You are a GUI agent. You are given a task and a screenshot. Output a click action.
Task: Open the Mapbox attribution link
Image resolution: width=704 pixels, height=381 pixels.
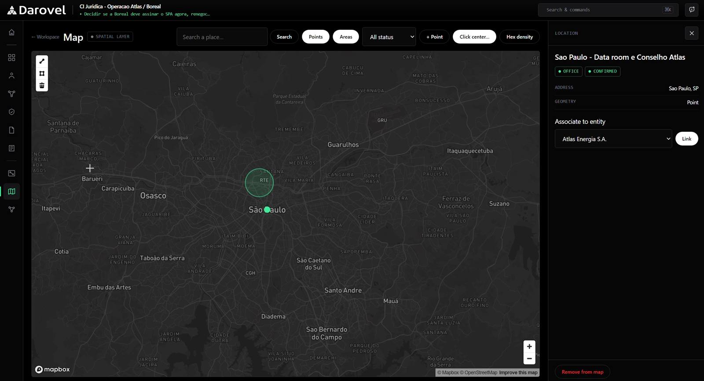448,373
